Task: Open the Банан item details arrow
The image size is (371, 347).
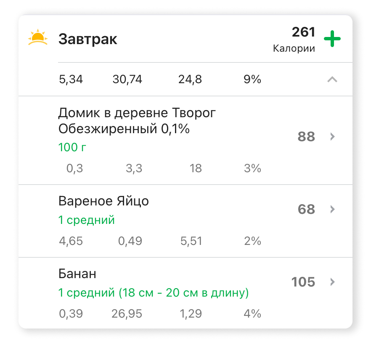Action: coord(332,282)
